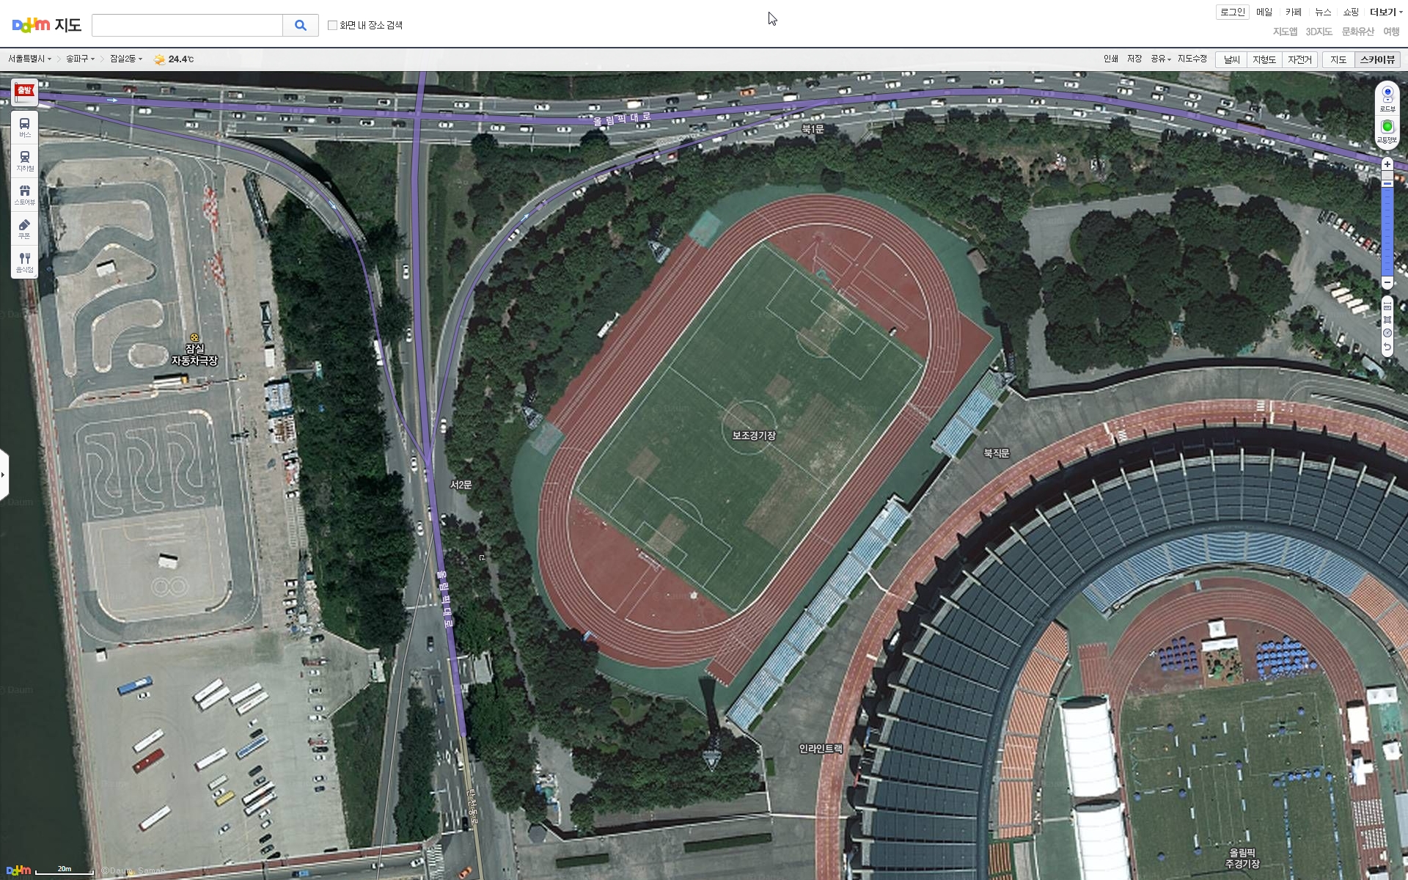Open 뉴스 news link
Viewport: 1408px width, 880px height.
pyautogui.click(x=1323, y=12)
